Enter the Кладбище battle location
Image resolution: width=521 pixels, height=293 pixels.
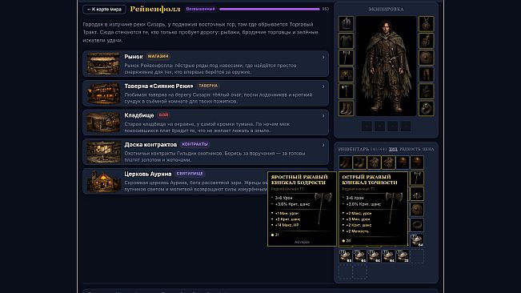tap(206, 122)
